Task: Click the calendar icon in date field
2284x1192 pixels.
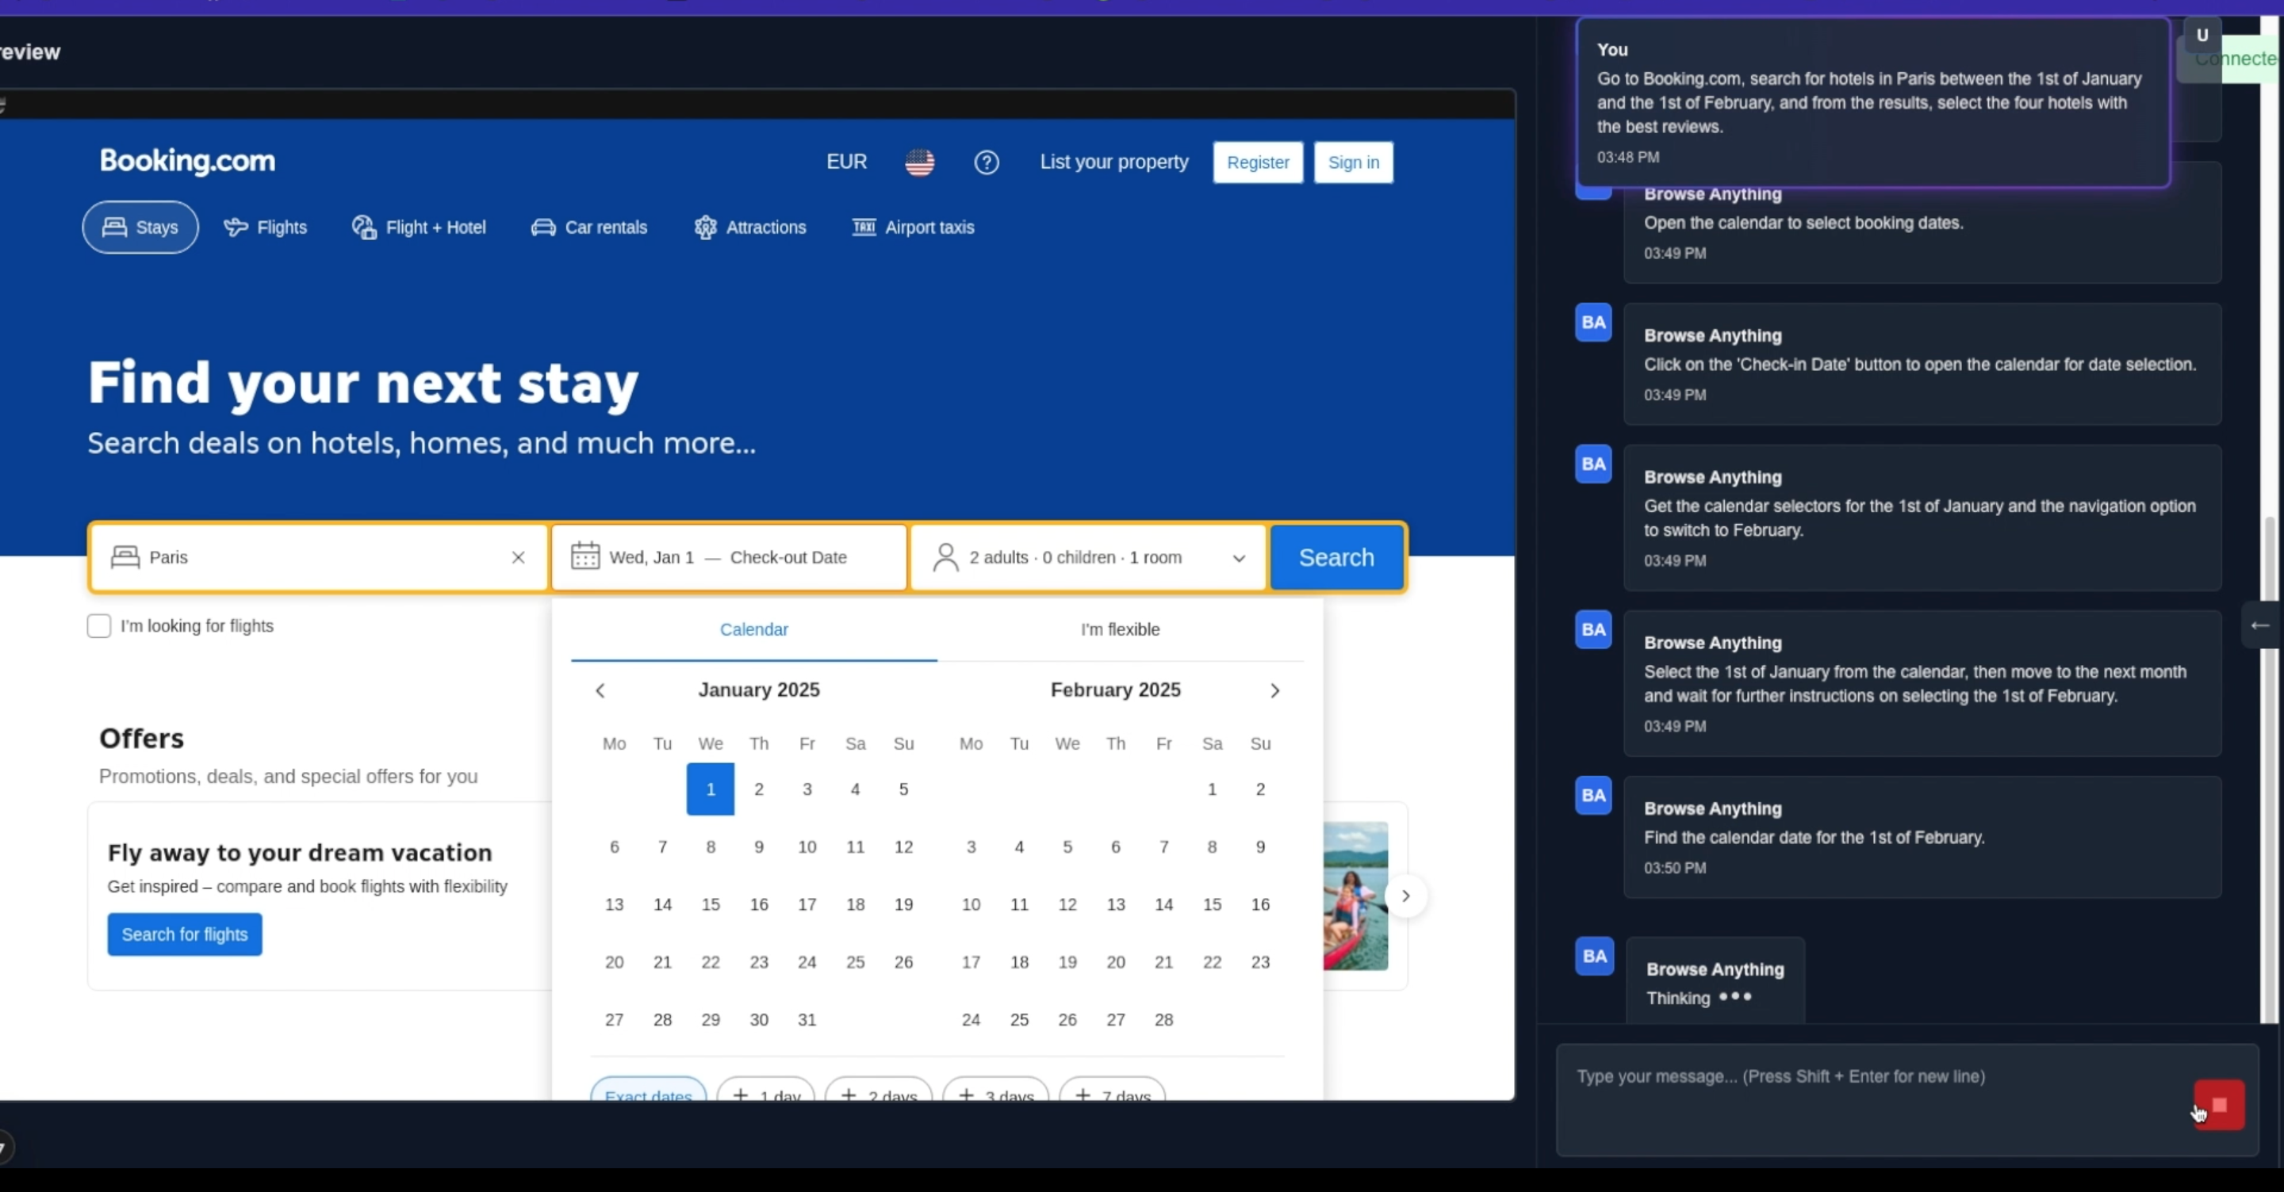Action: (585, 556)
